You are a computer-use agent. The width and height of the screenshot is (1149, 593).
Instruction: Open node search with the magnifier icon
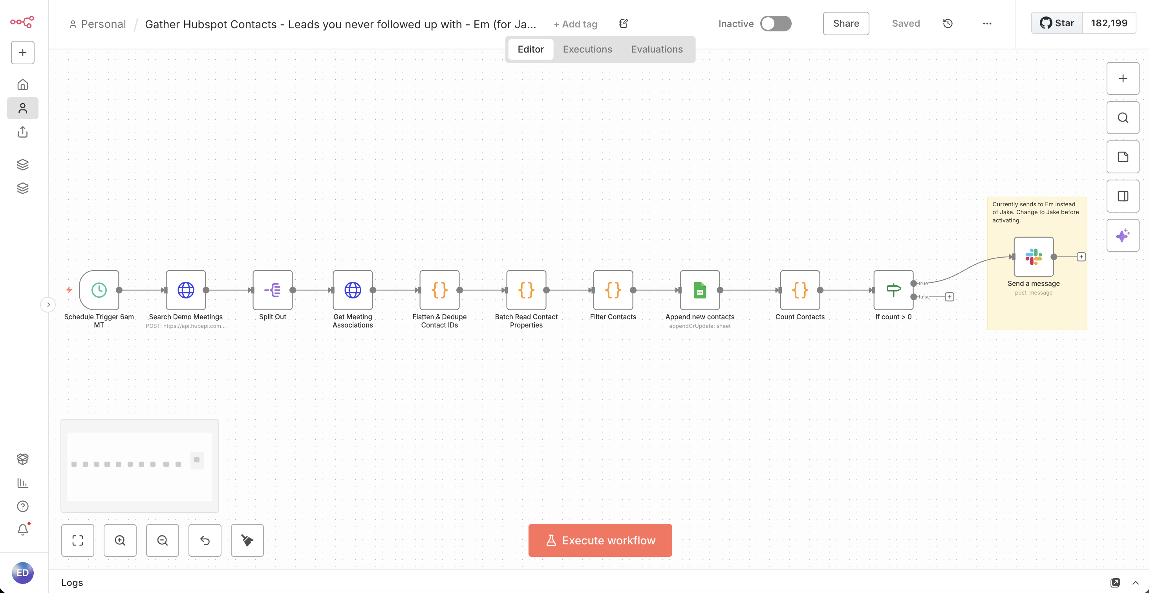pos(1123,117)
